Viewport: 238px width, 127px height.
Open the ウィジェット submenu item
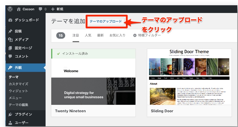[x=18, y=91]
